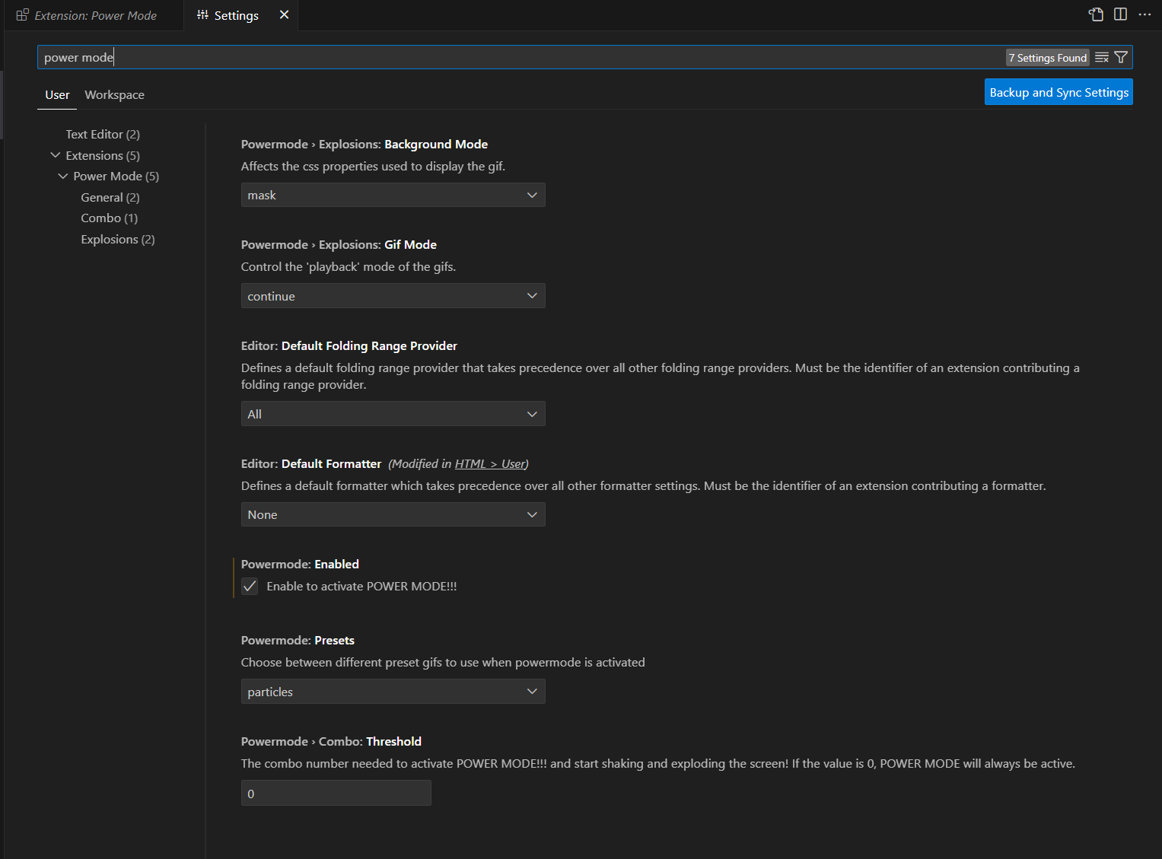This screenshot has width=1162, height=859.
Task: Collapse the Power Mode (5) chevron
Action: (63, 176)
